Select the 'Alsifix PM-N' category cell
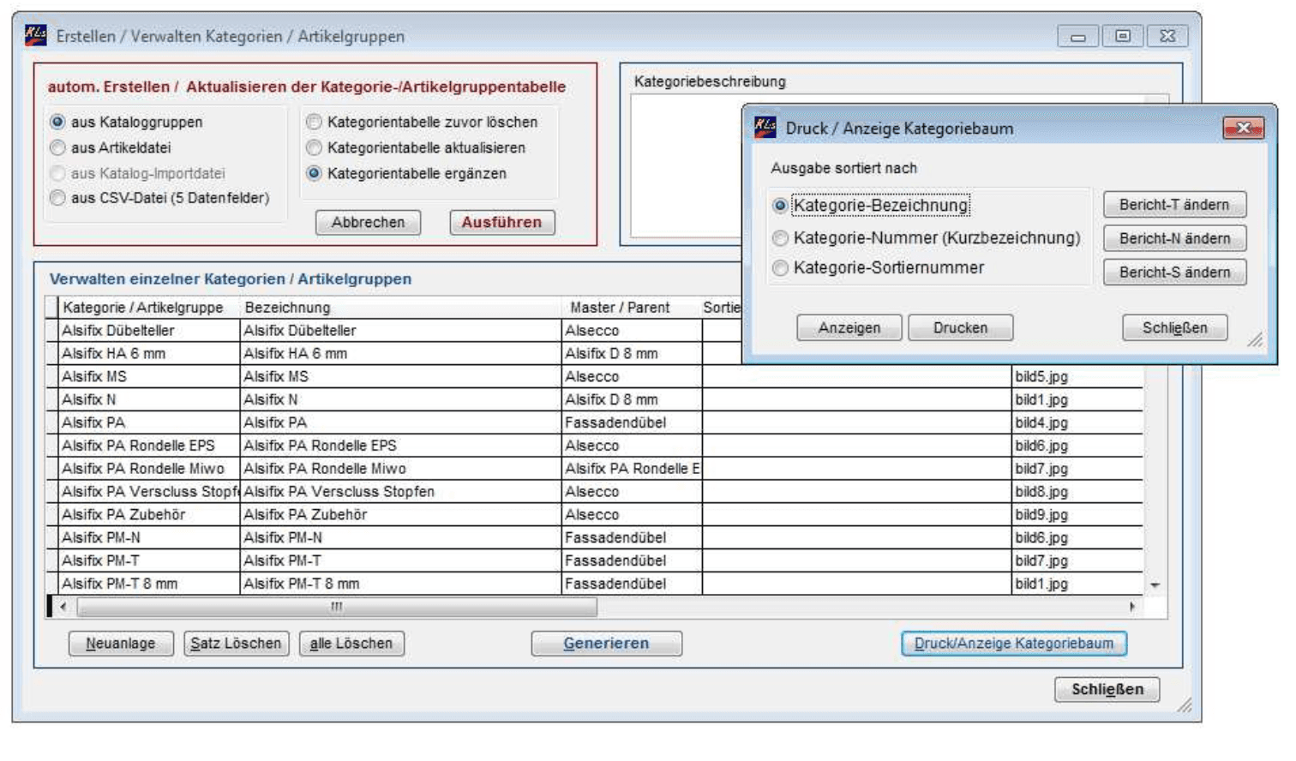The image size is (1296, 761). [148, 537]
